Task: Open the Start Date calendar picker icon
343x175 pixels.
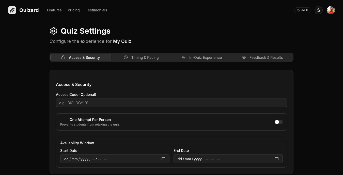Action: coord(163,159)
